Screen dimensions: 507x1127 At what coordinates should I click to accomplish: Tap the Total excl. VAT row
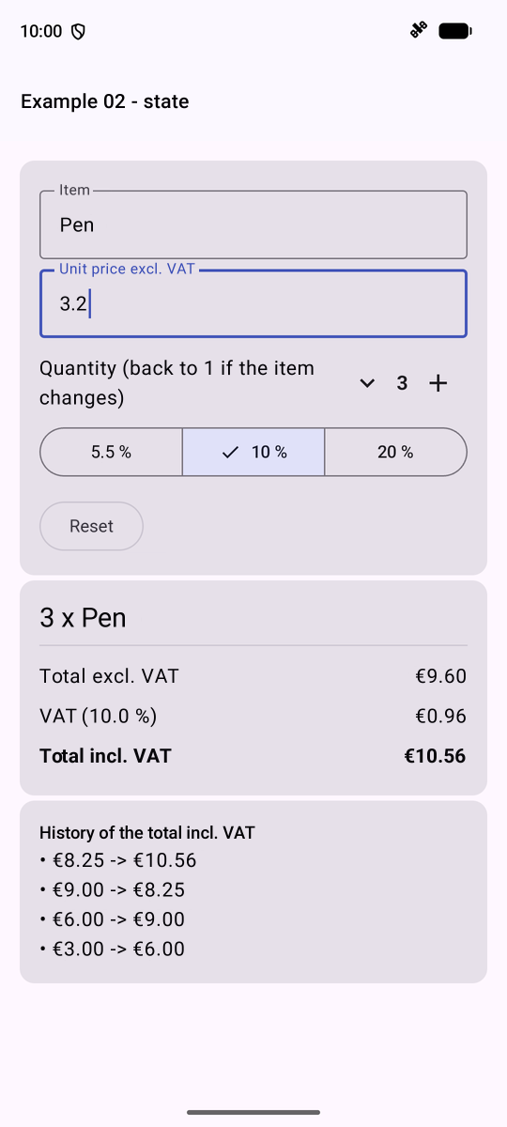coord(253,676)
